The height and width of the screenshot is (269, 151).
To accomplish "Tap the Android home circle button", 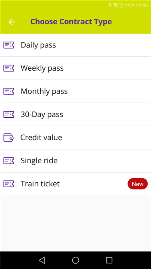I will (75, 260).
